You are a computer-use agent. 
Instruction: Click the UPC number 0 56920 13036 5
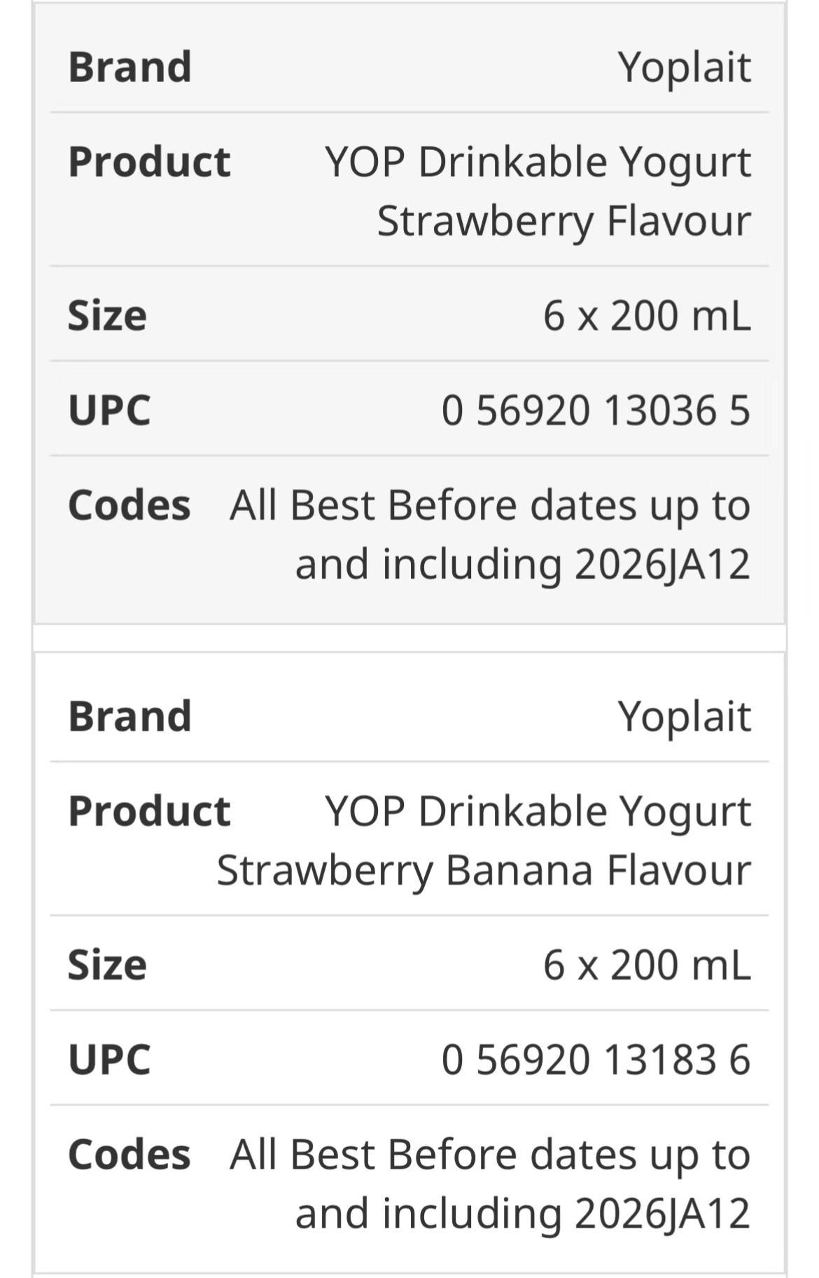click(x=596, y=410)
